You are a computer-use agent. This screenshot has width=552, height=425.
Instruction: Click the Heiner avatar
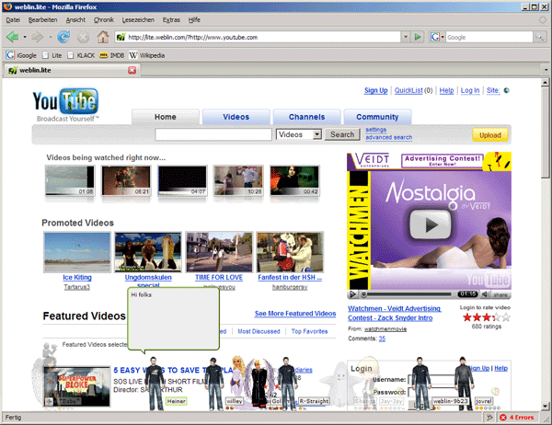(155, 384)
